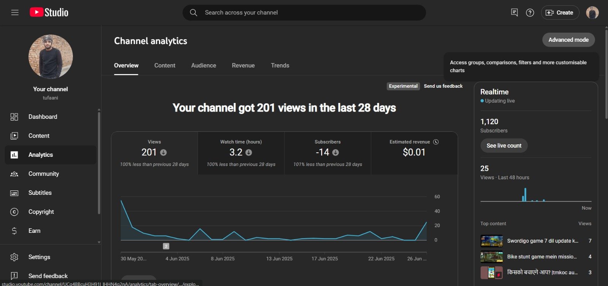Switch to the Overview tab
The height and width of the screenshot is (286, 608).
click(x=126, y=65)
